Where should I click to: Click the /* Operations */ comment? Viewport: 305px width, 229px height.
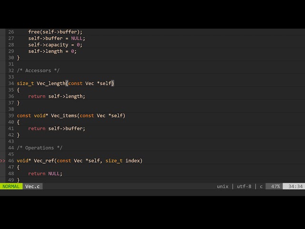click(x=40, y=148)
